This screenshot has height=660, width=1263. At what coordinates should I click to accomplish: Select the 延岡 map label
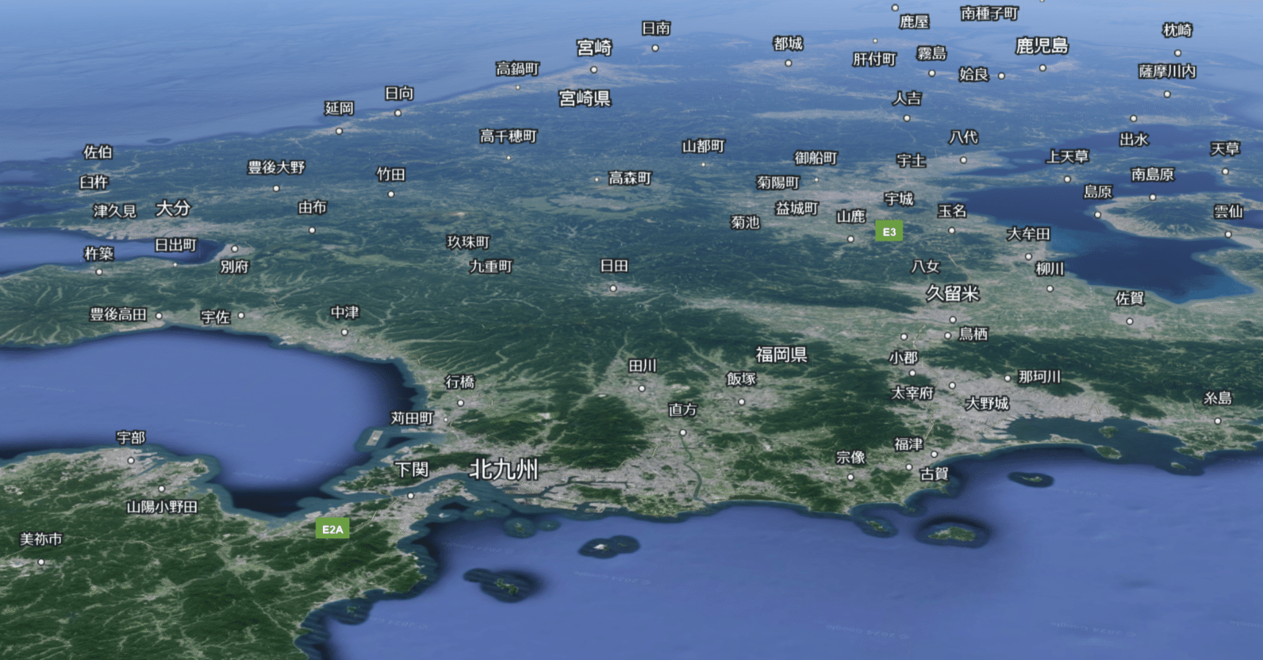[x=339, y=109]
